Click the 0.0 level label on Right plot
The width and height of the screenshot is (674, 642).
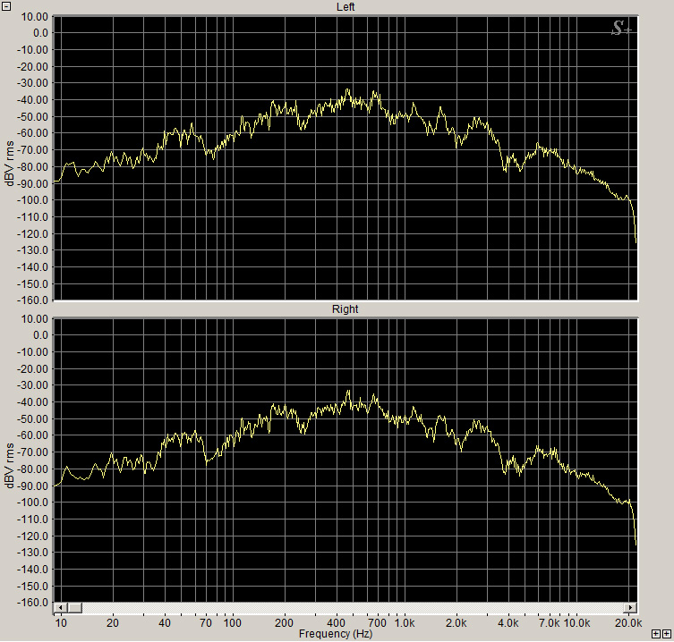[40, 335]
